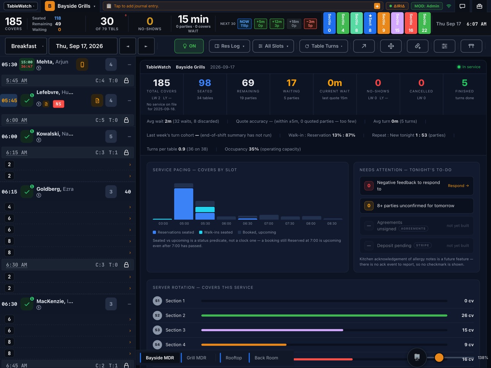Click the link-plus combine tables icon

pyautogui.click(x=418, y=46)
